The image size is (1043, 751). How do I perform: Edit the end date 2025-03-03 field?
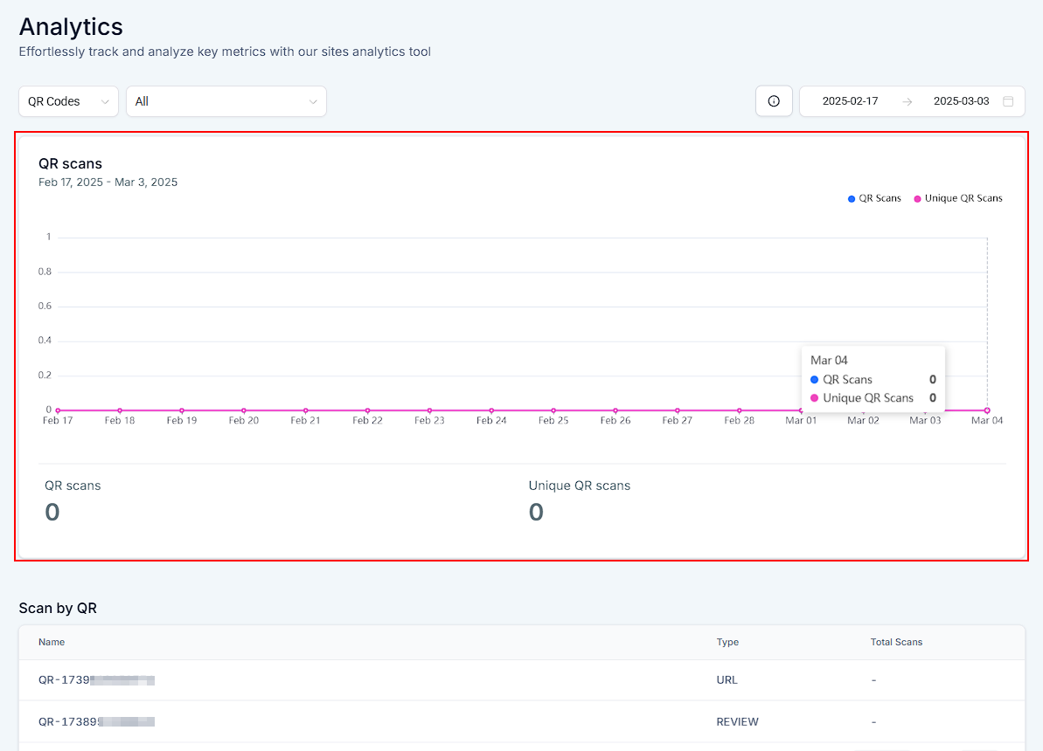tap(961, 101)
